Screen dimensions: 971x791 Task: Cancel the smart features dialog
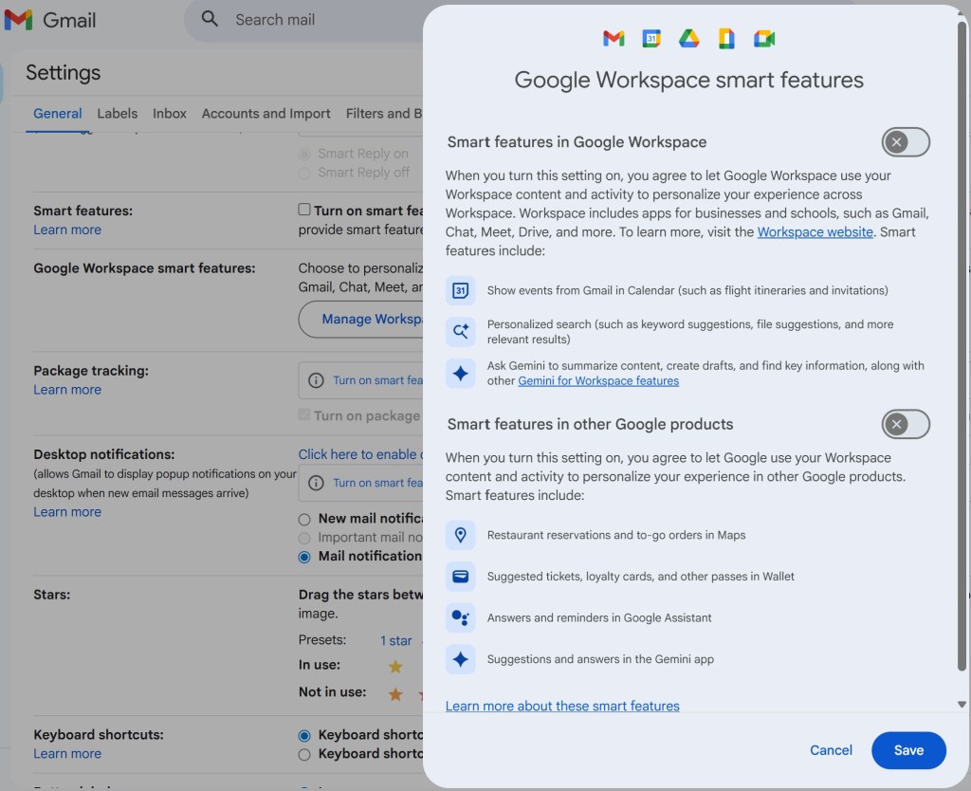coord(831,750)
